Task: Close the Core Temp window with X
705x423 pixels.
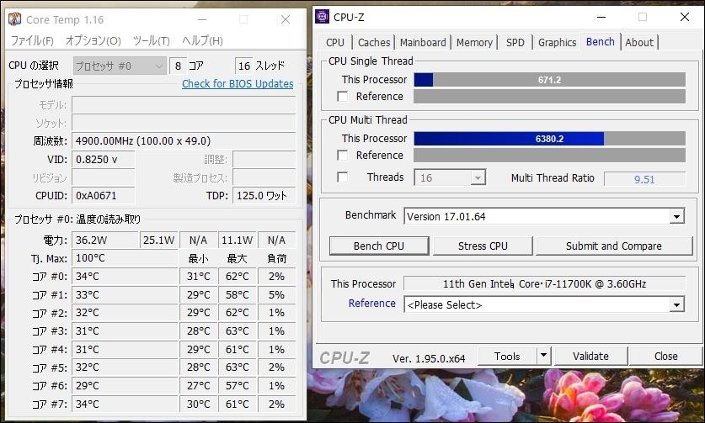Action: click(286, 19)
